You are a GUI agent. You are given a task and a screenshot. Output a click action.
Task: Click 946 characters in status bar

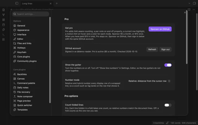point(189,123)
